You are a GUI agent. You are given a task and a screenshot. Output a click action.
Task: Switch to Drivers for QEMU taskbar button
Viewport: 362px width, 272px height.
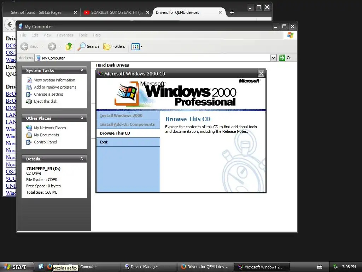[205, 267]
